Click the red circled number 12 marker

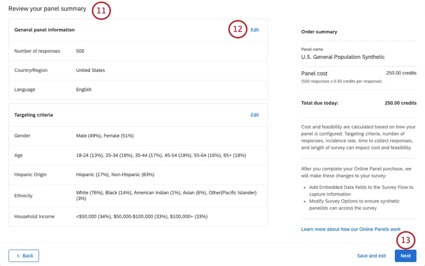click(x=238, y=30)
